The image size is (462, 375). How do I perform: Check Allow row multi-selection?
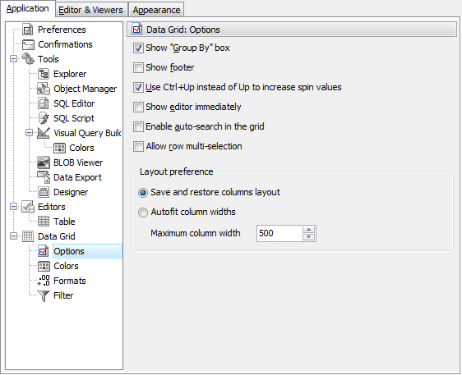tap(138, 146)
